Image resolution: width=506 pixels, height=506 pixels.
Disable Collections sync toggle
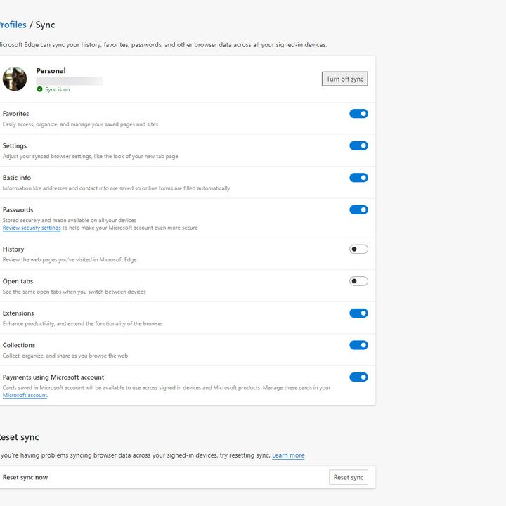tap(358, 345)
